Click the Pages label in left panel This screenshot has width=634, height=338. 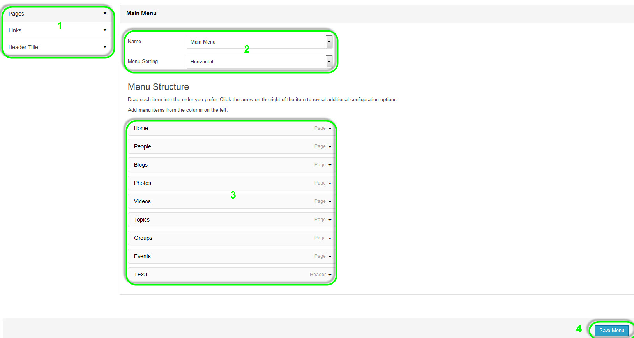coord(16,14)
